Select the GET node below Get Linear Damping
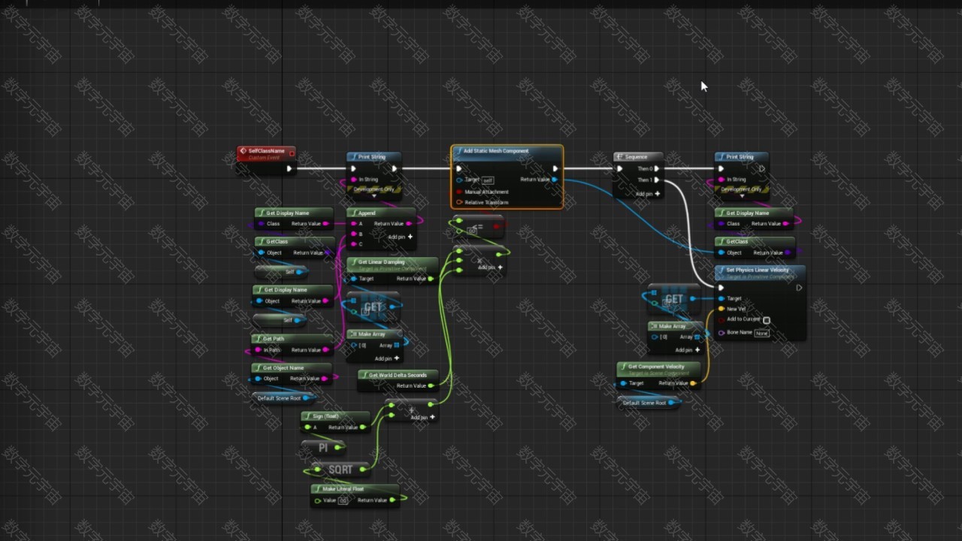This screenshot has width=962, height=541. coord(373,307)
